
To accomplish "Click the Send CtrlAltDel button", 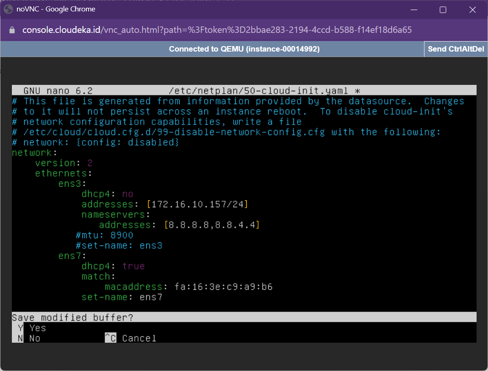I will click(x=456, y=49).
